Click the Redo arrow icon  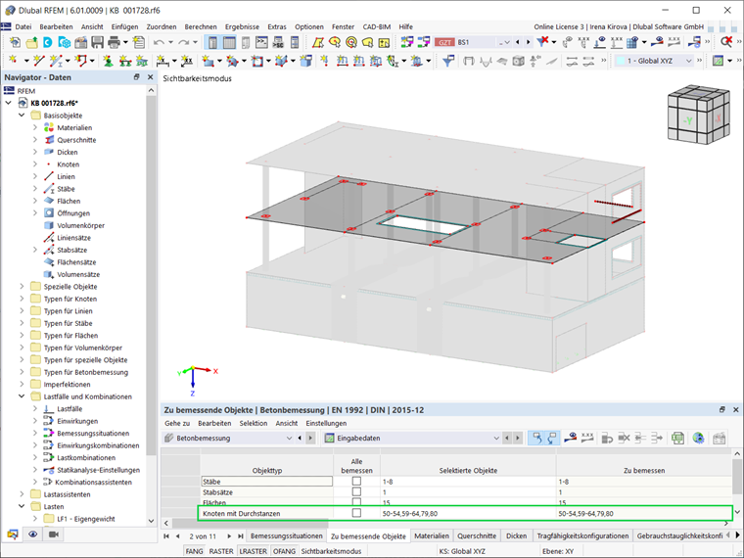(184, 42)
